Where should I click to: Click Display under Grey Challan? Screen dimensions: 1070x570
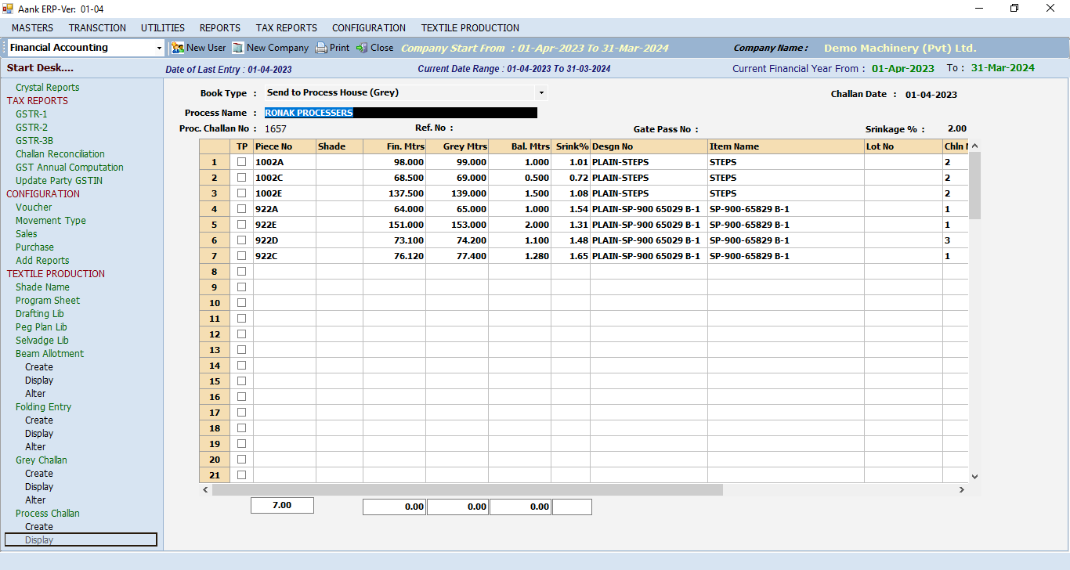click(39, 487)
